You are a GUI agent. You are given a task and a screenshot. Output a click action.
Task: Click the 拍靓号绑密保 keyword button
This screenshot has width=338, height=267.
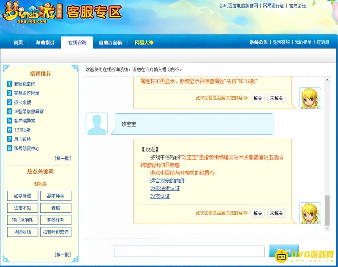click(56, 232)
